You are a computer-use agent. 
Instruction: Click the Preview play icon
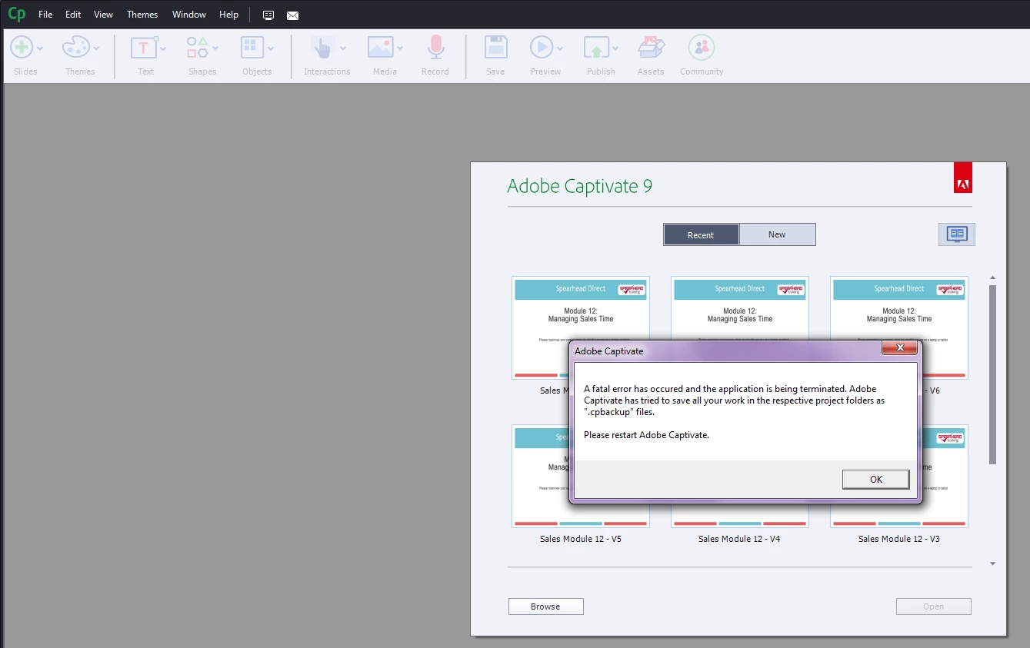click(x=542, y=48)
